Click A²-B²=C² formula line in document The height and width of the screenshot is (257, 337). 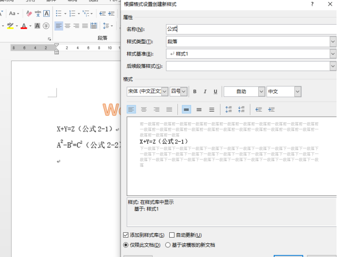[x=89, y=145]
